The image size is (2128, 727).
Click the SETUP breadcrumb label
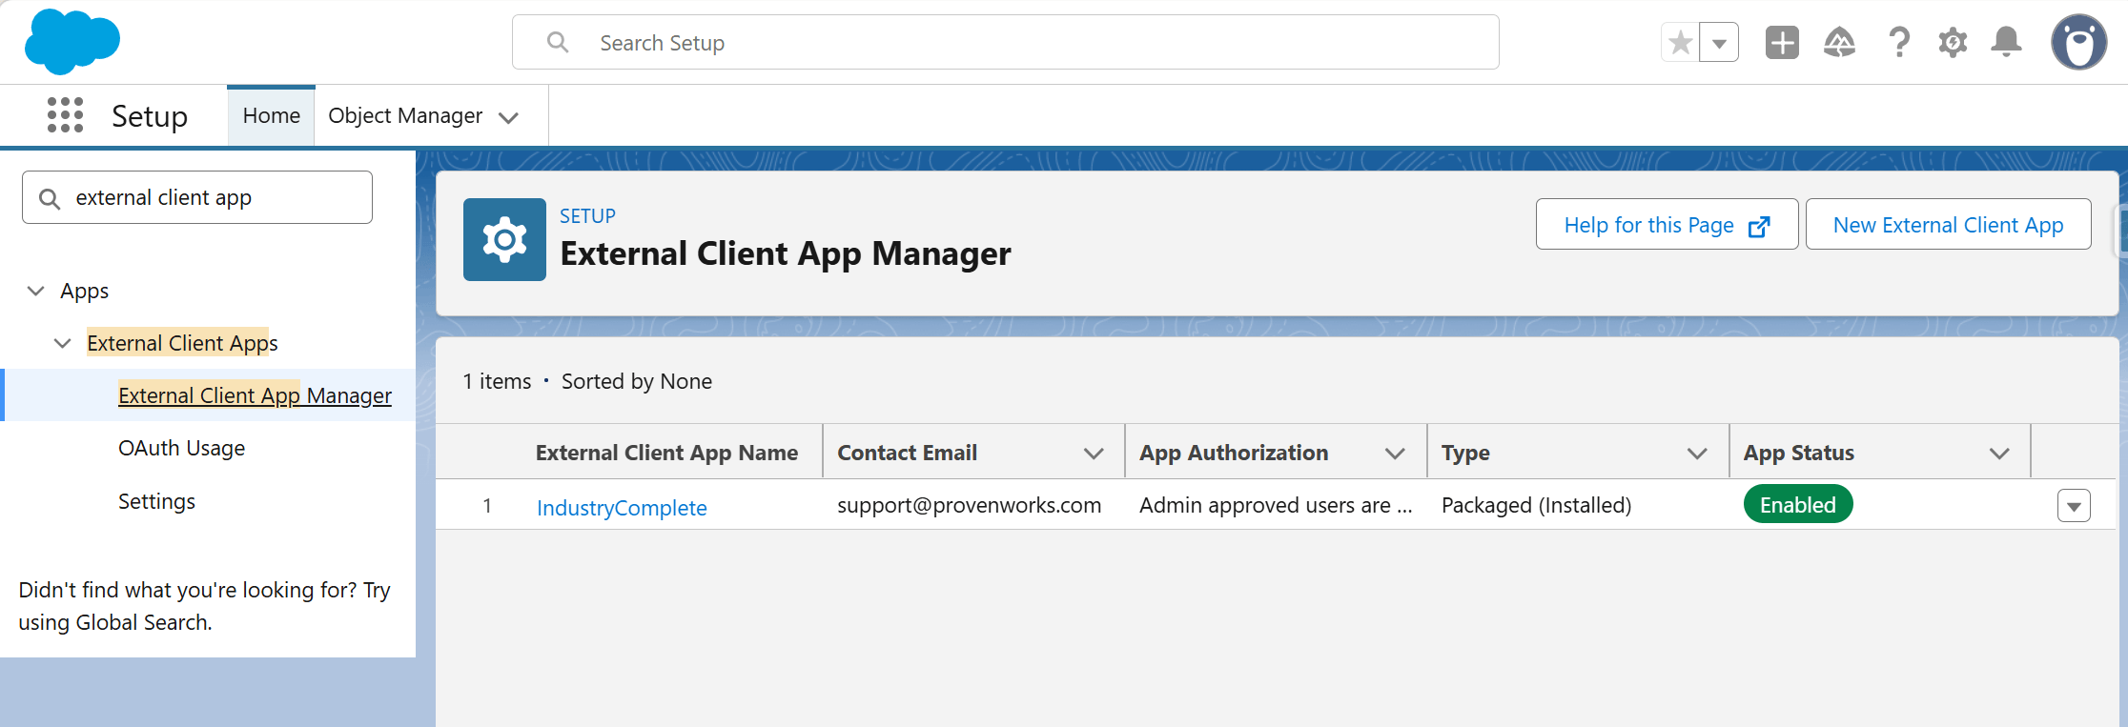point(587,216)
